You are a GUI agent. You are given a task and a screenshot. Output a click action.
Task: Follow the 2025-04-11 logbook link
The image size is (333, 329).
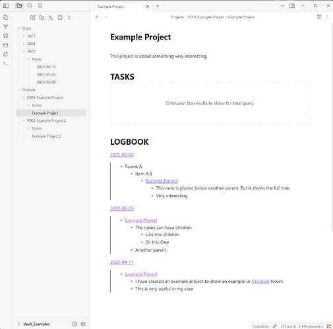[122, 262]
